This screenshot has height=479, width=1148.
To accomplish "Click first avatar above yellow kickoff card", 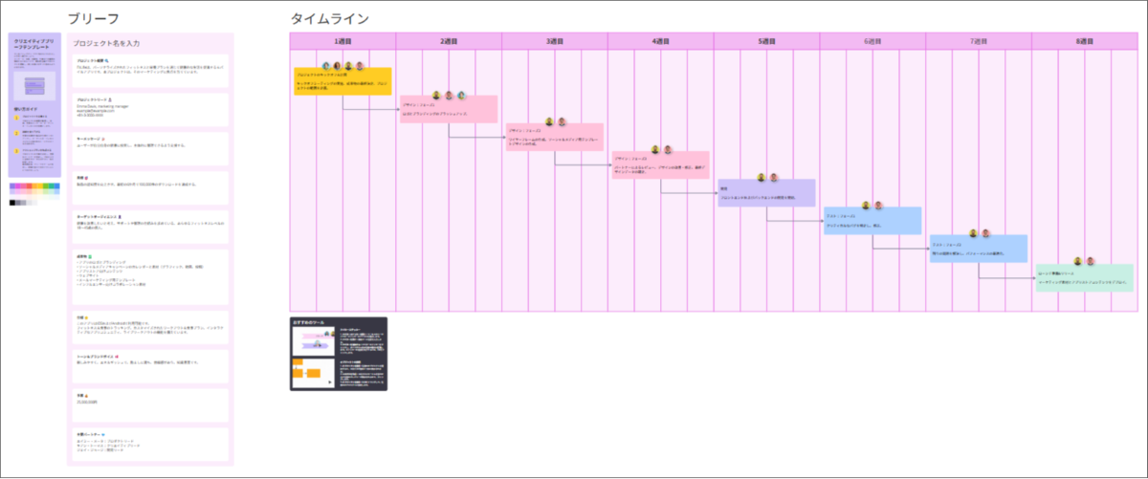I will click(x=325, y=65).
